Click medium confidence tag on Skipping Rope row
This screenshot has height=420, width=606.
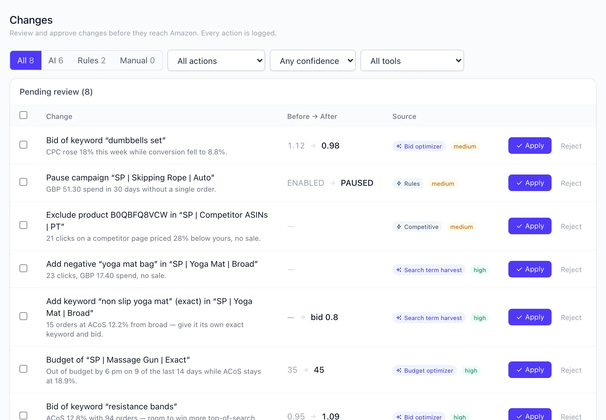tap(443, 183)
